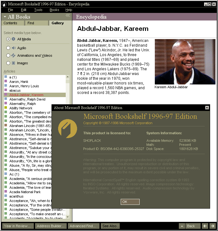Viewport: 218px width, 231px height.
Task: Click yellow book marker beside Ability Network
Action: click(6, 107)
